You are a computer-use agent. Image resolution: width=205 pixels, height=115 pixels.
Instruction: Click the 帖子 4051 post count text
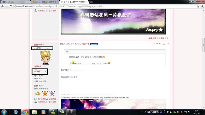39,76
